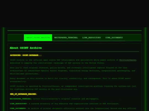Select the CORE_DOCUMENTS tab

[114, 38]
